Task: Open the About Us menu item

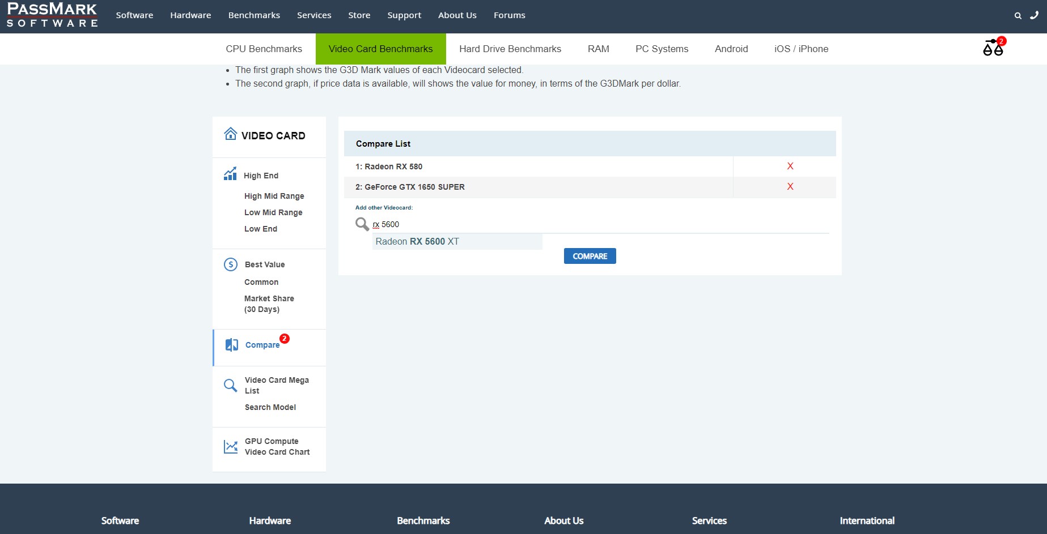Action: click(x=457, y=15)
